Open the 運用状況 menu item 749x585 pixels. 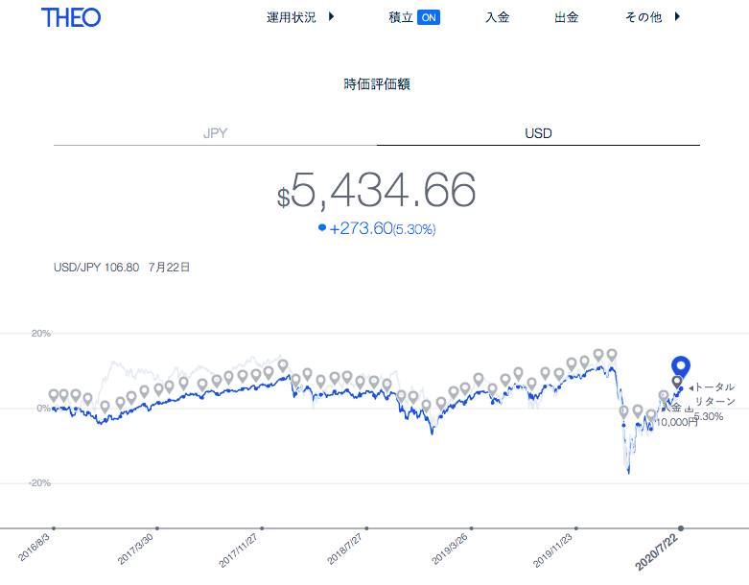(x=292, y=17)
